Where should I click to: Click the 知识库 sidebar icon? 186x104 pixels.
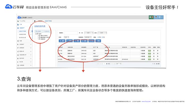[18, 62]
